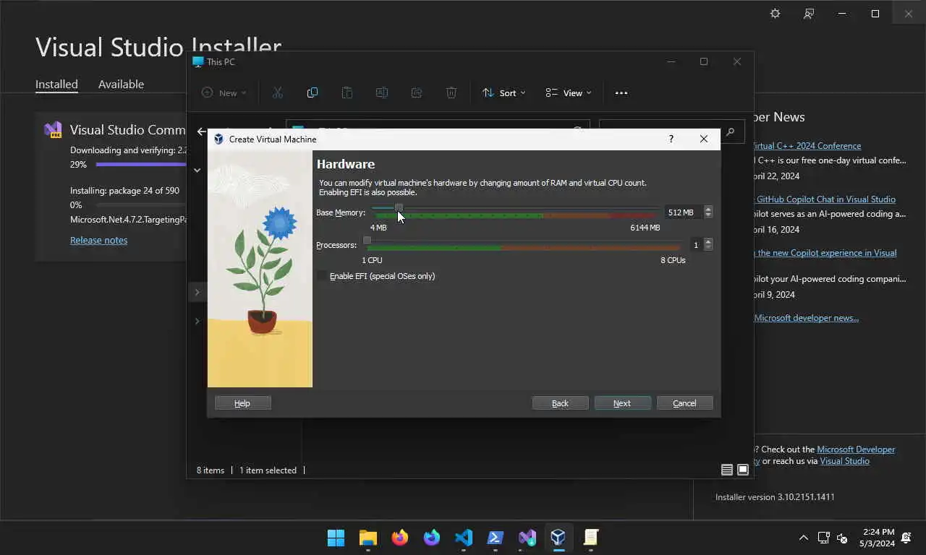Open the View dropdown in This PC
This screenshot has height=555, width=926.
click(x=569, y=92)
